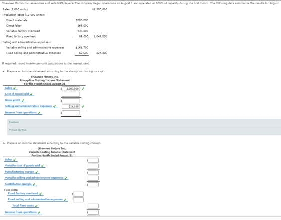This screenshot has width=281, height=220.
Task: Click the Direct materials cost value
Action: click(x=82, y=20)
